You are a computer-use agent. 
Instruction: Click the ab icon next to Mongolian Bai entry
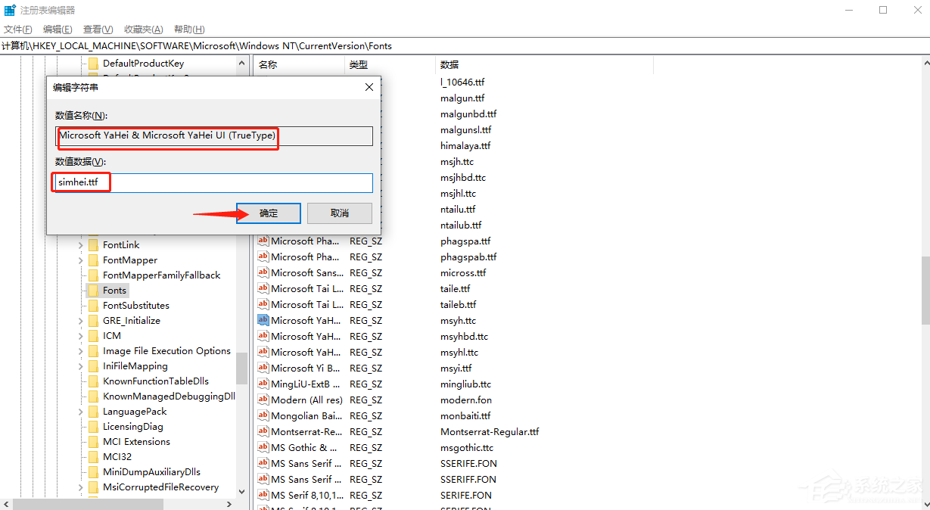coord(263,415)
